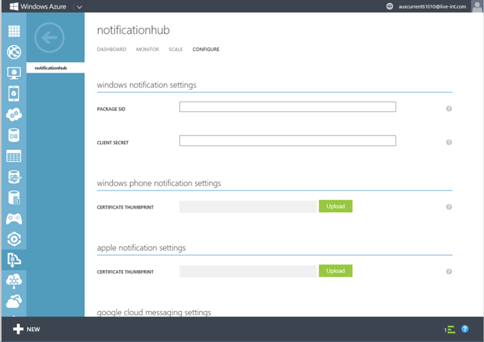Screen dimensions: 484x342
Task: Click the NEW plus button
Action: 26,329
